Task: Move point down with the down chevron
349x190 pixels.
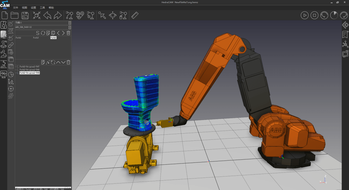Action: [x=63, y=62]
